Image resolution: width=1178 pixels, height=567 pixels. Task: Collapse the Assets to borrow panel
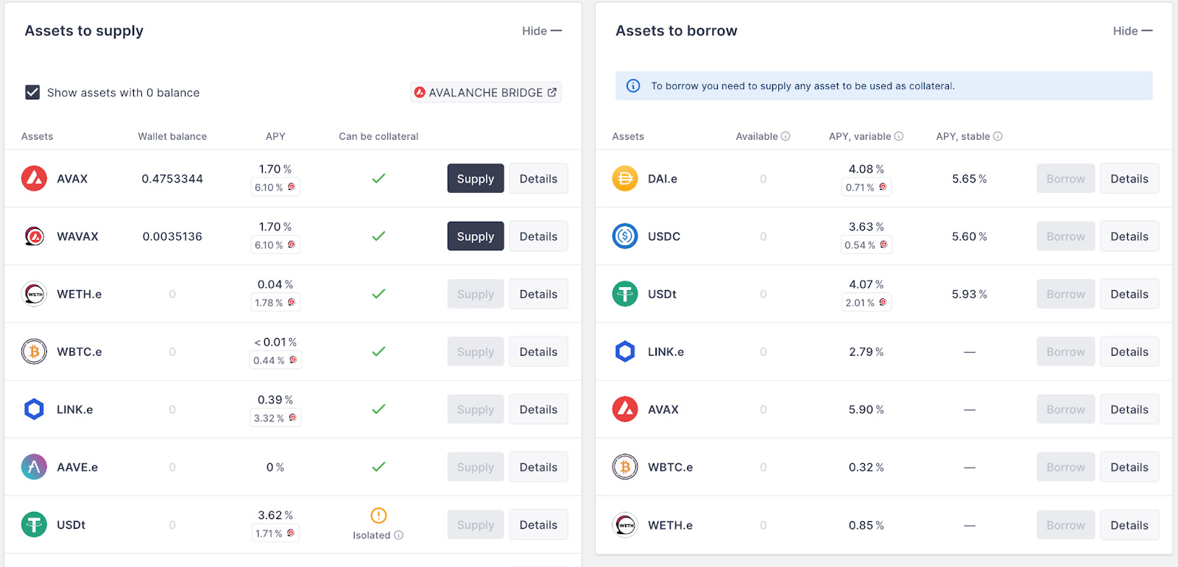coord(1132,31)
